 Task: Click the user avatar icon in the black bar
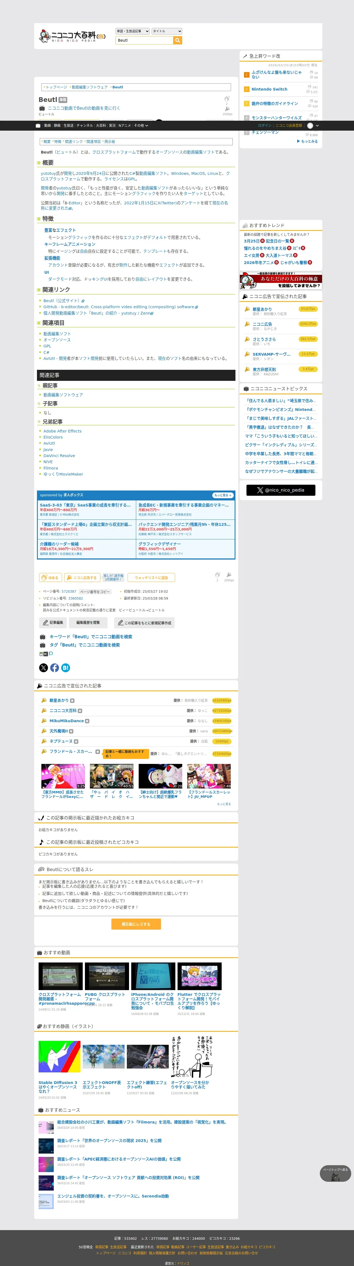(x=310, y=125)
